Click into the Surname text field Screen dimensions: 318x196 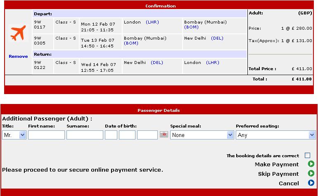pyautogui.click(x=85, y=135)
